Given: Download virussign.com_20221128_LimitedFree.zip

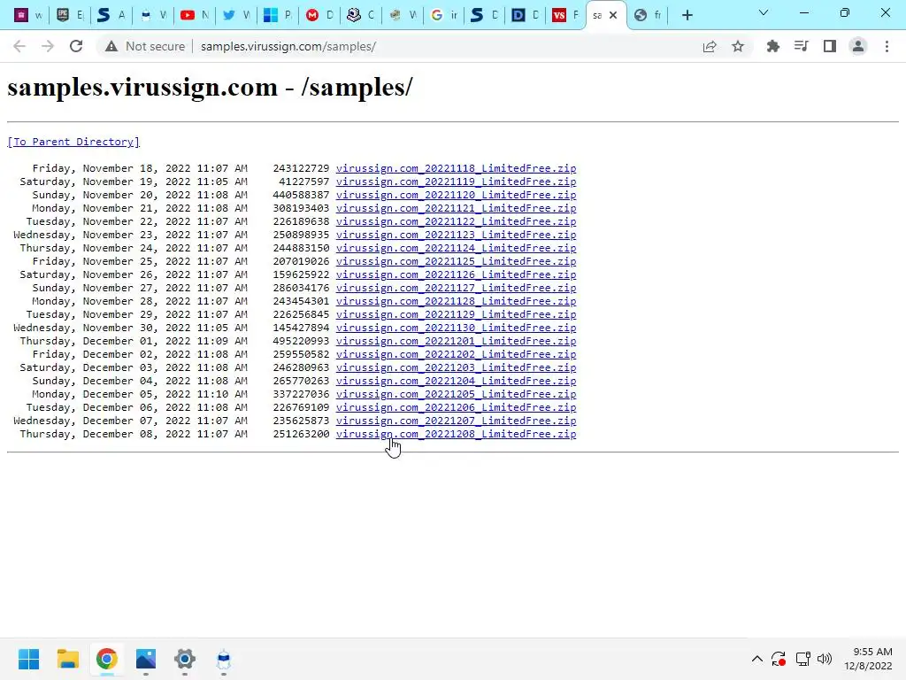Looking at the screenshot, I should 456,301.
